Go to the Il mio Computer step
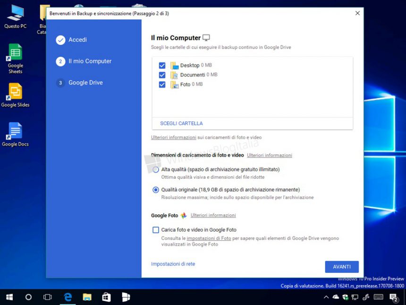This screenshot has width=406, height=305. (x=90, y=61)
